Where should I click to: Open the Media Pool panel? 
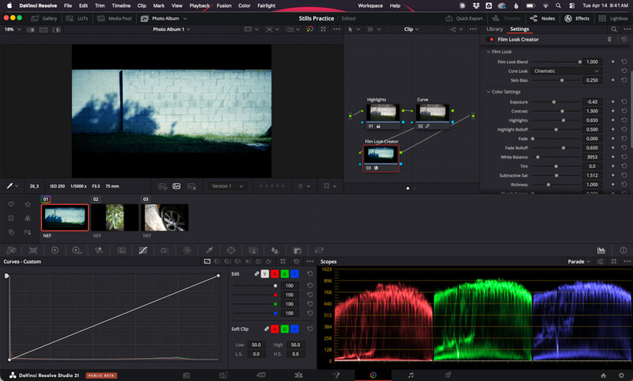click(115, 18)
